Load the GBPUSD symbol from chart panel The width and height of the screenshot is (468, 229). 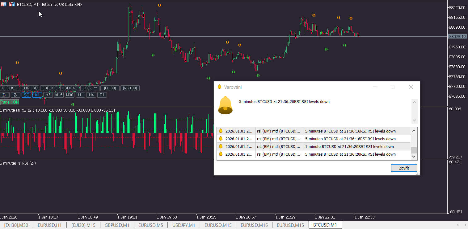(49, 88)
